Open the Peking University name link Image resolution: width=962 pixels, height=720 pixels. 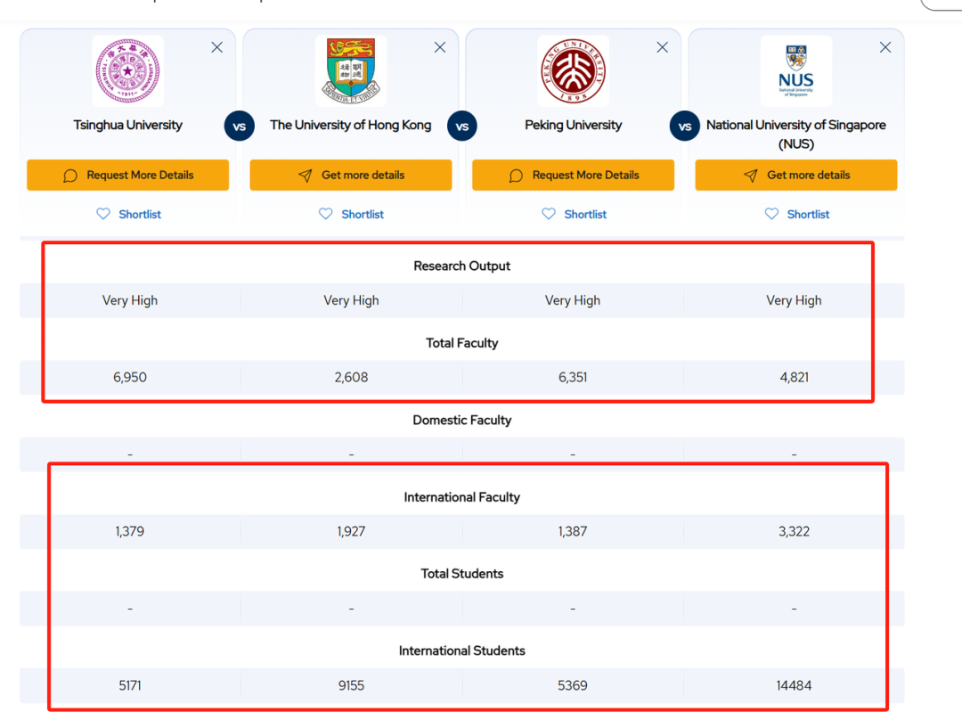574,125
